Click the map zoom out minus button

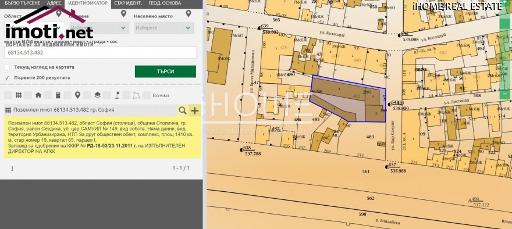[x=504, y=95]
